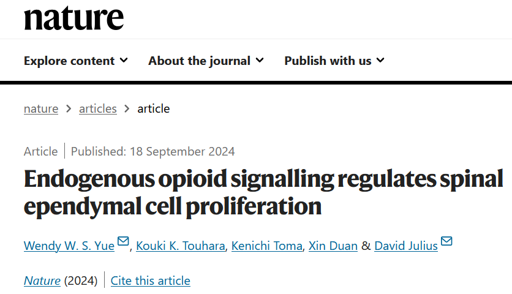
Task: Go to nature in the breadcrumb
Action: click(x=41, y=109)
